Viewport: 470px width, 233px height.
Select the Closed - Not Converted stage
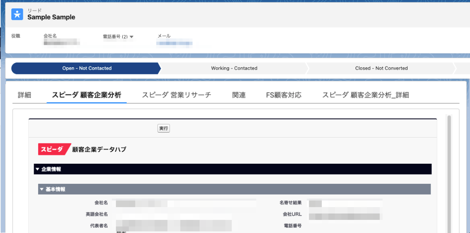coord(381,68)
